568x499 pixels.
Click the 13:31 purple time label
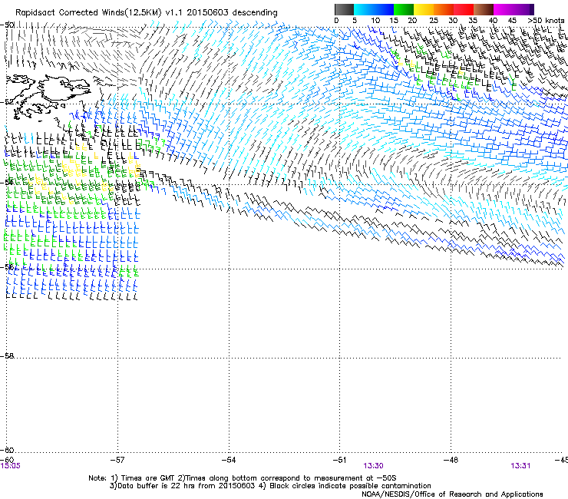(520, 466)
